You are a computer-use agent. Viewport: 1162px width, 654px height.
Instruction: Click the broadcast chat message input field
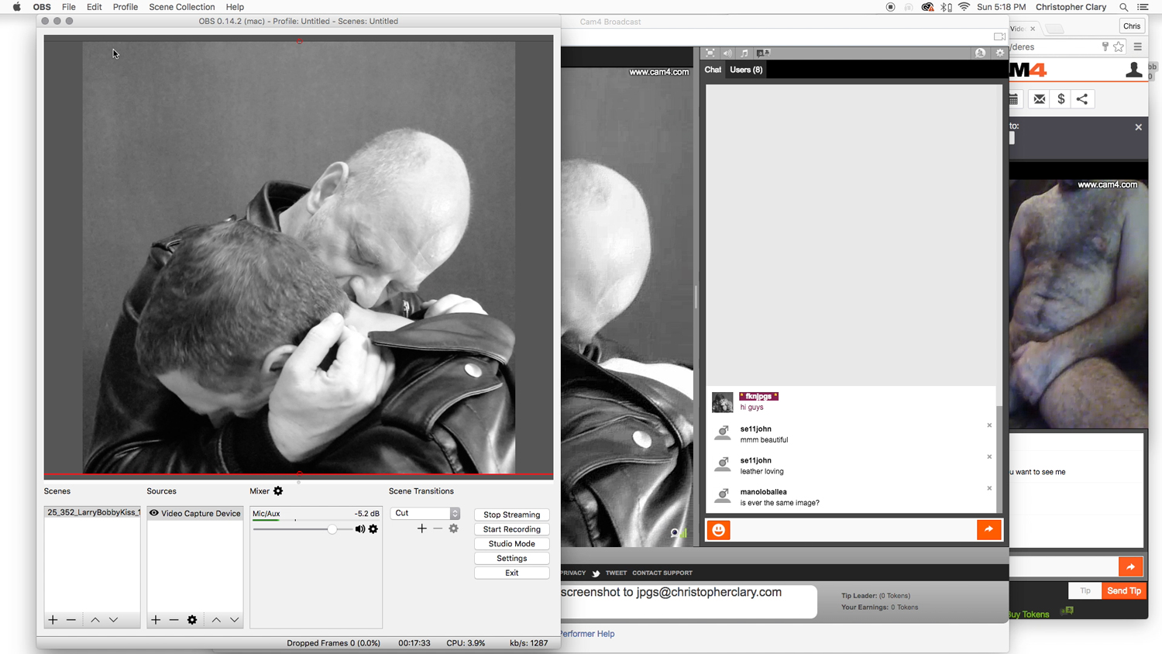coord(854,530)
